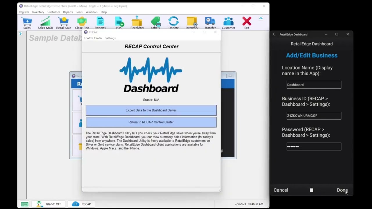Click the RECAP Control Center heading
The width and height of the screenshot is (372, 209).
coord(151,46)
